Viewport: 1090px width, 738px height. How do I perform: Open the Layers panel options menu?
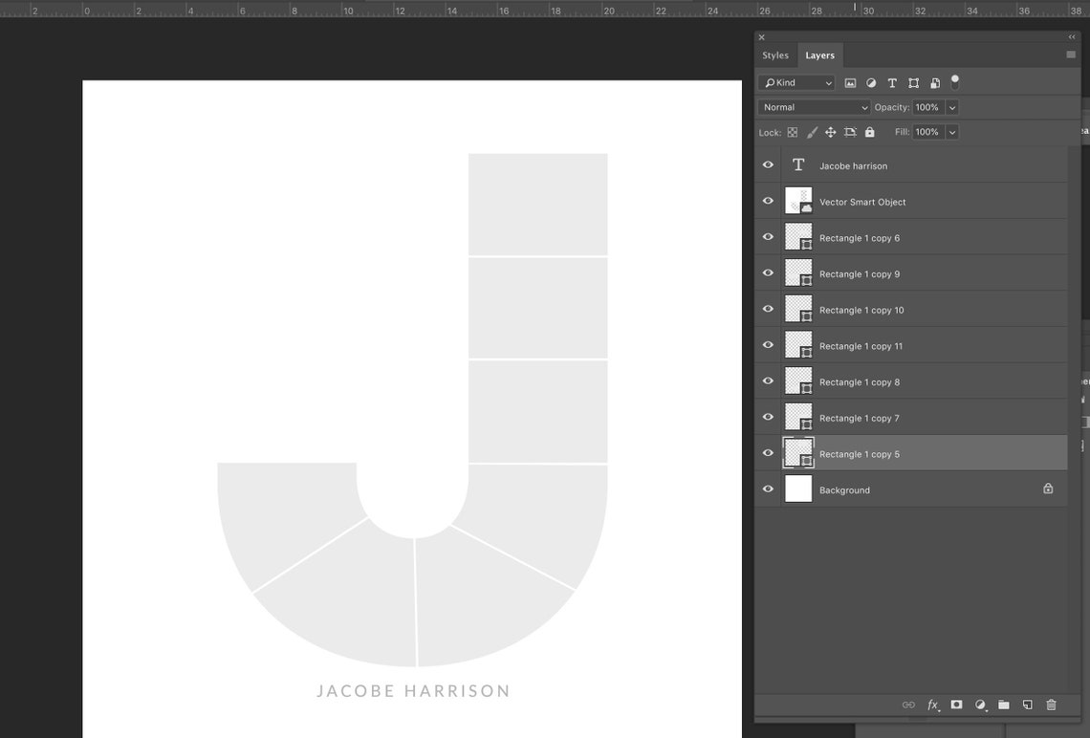tap(1071, 54)
